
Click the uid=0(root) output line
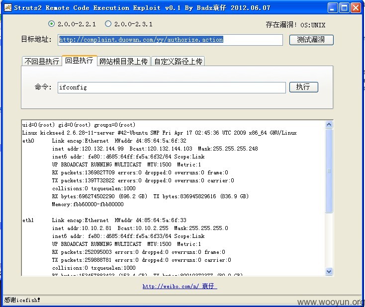[79, 125]
